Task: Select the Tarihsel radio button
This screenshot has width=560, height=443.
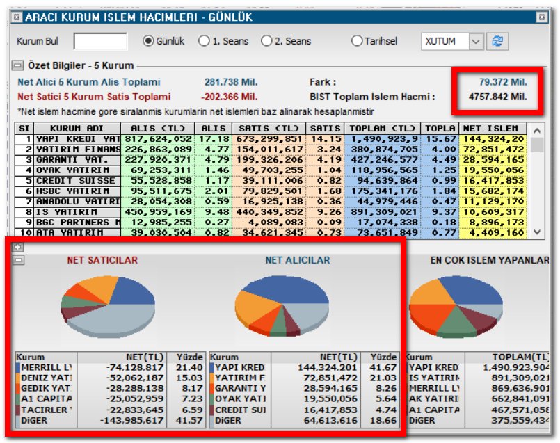Action: click(357, 41)
